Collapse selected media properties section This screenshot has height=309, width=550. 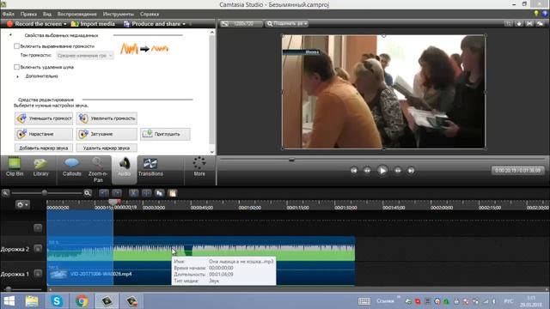pyautogui.click(x=10, y=35)
